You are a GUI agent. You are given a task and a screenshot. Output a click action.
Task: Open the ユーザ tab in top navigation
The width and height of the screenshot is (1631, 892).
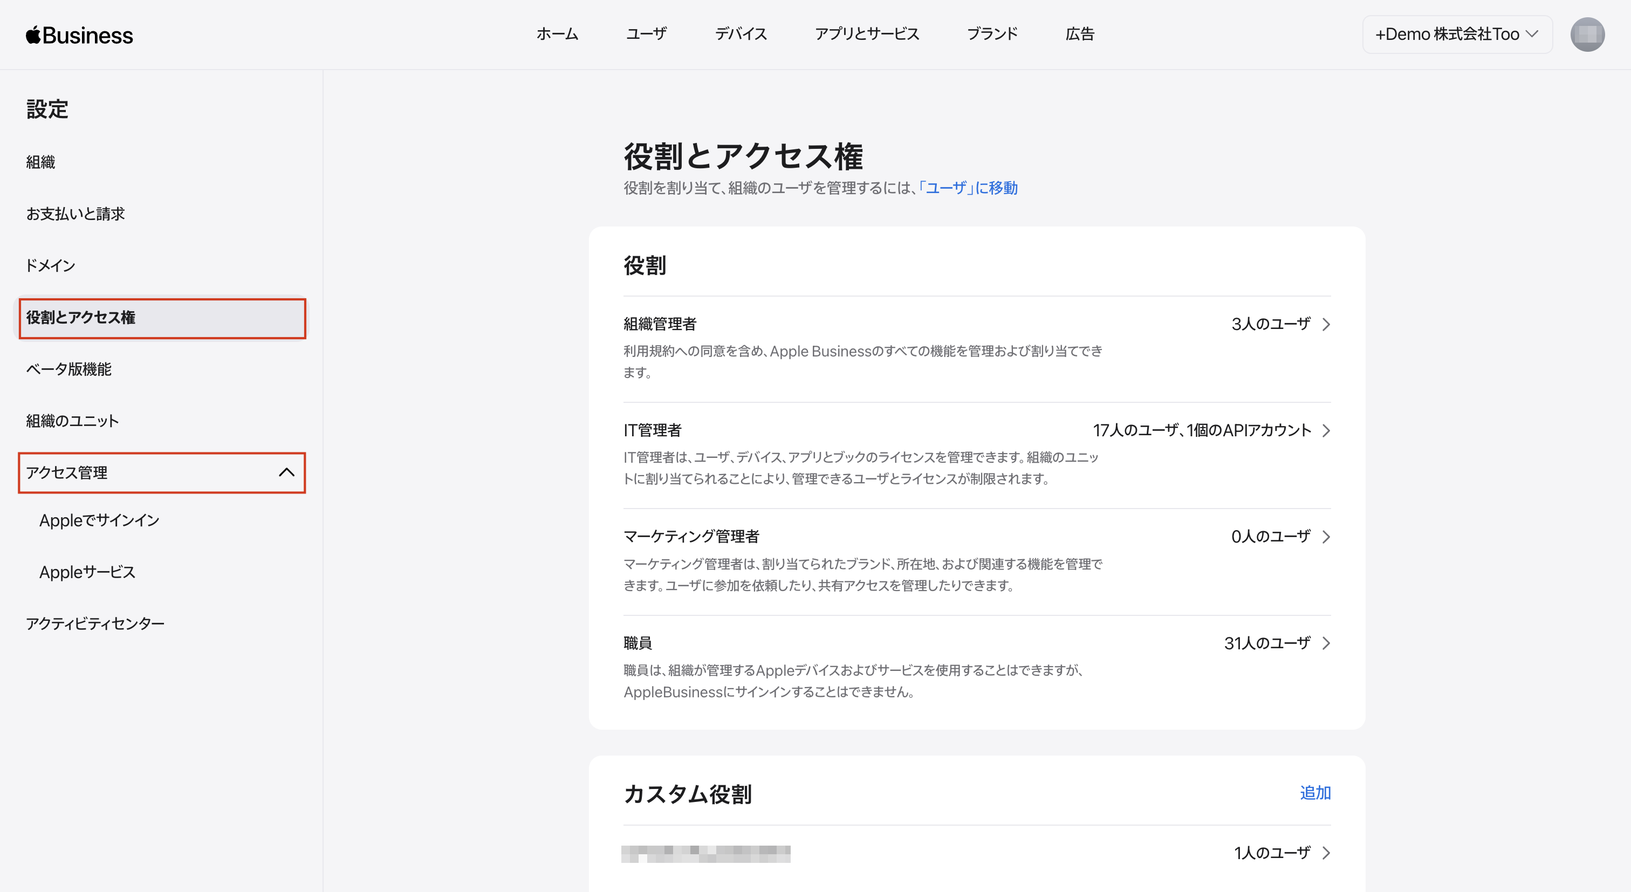(646, 34)
